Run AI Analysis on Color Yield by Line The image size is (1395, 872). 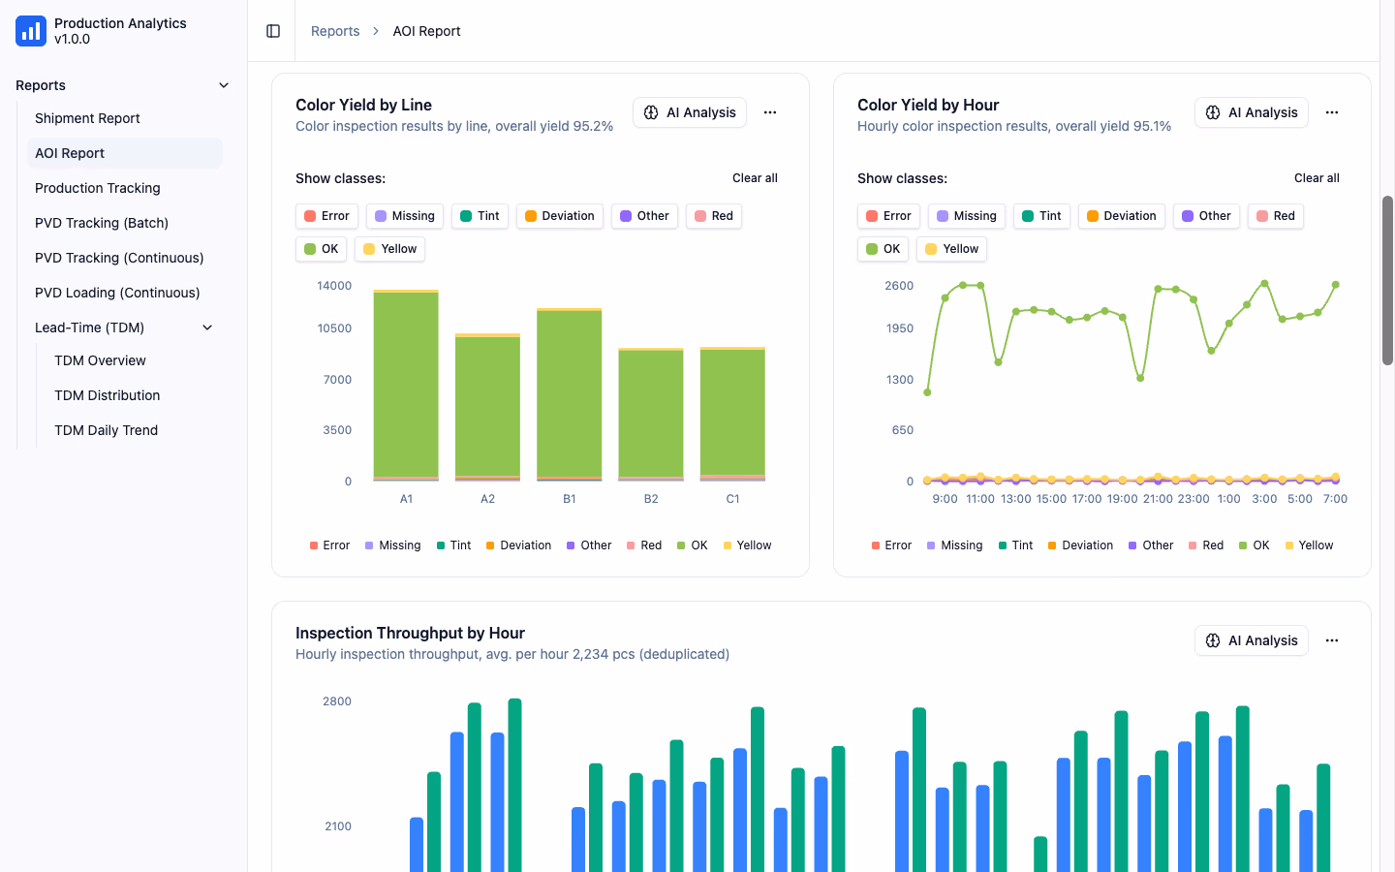click(690, 112)
